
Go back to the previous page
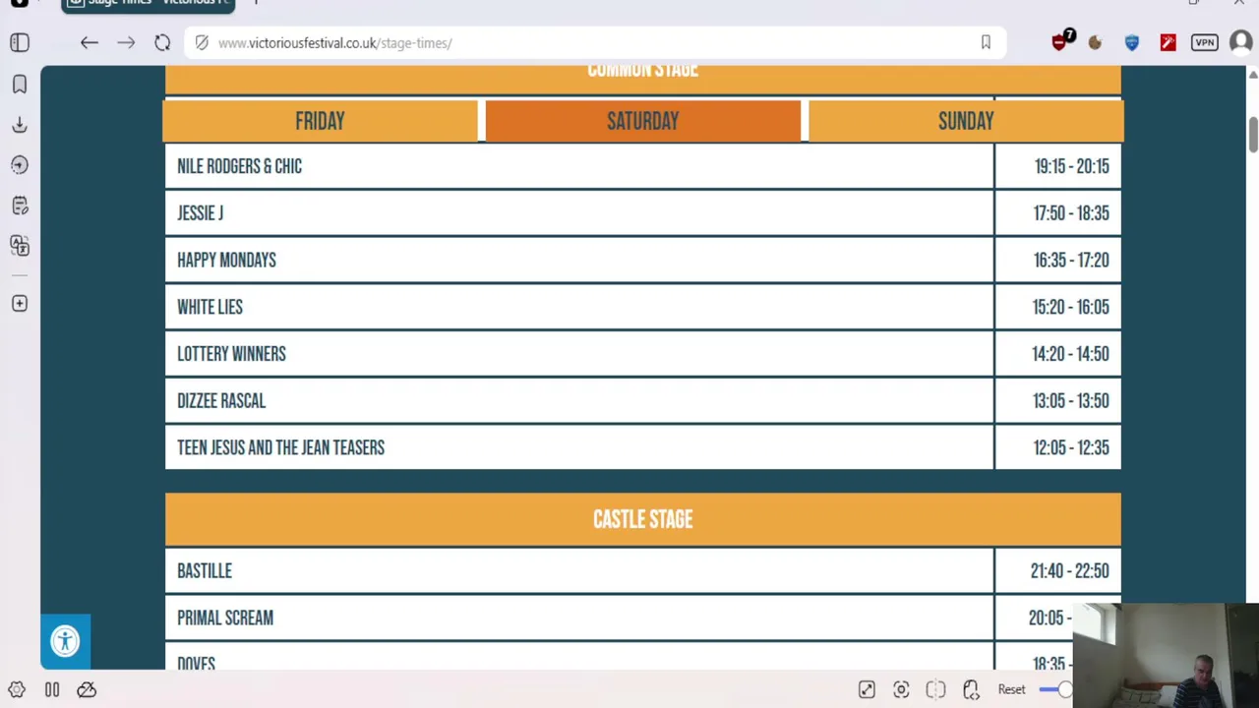[x=90, y=42]
